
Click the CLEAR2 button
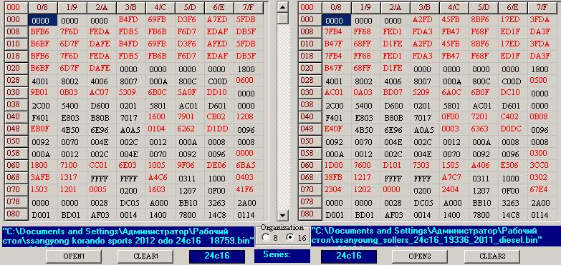coord(492,256)
